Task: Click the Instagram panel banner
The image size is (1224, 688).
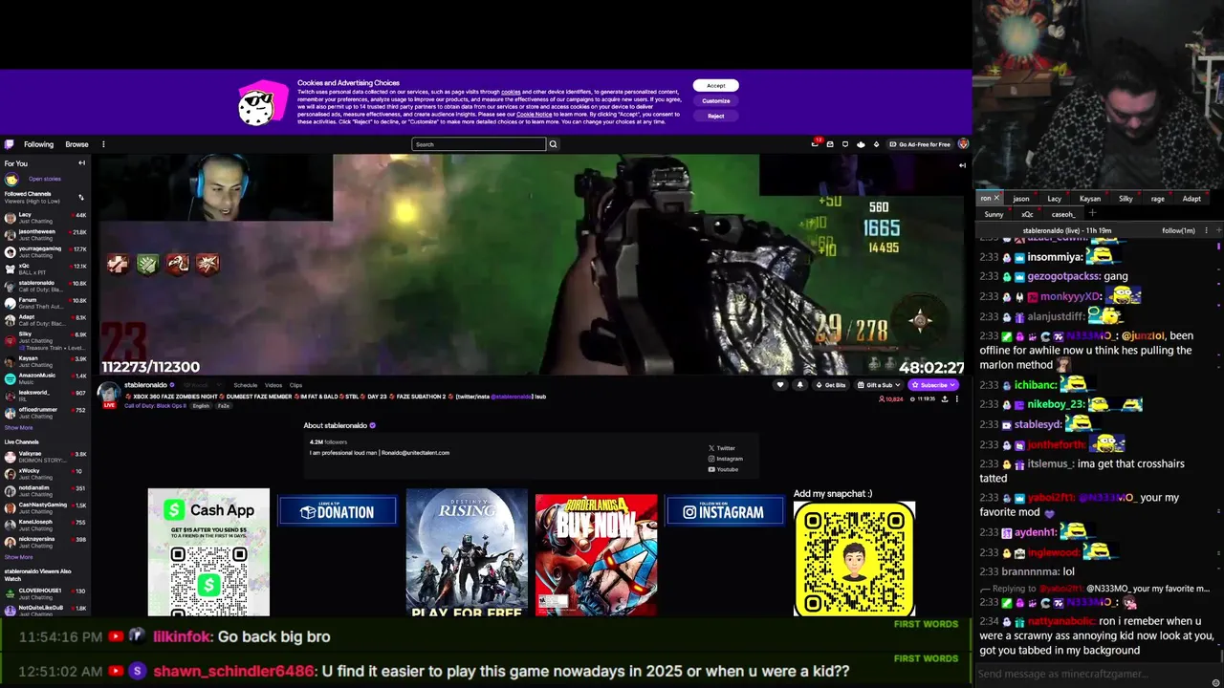Action: [x=725, y=511]
